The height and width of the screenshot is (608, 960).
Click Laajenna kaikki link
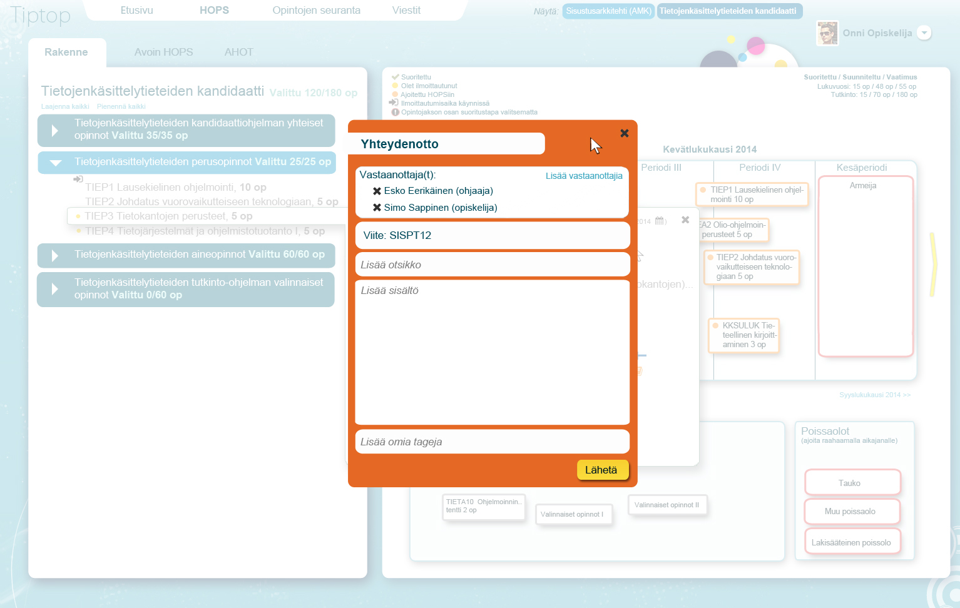pyautogui.click(x=65, y=106)
